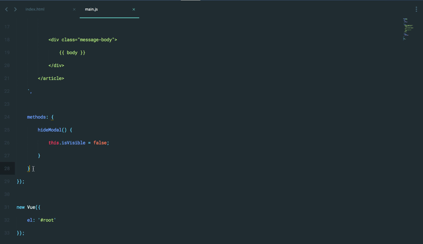Viewport: 423px width, 244px height.
Task: Place cursor on the hideModal method name
Action: pos(49,130)
